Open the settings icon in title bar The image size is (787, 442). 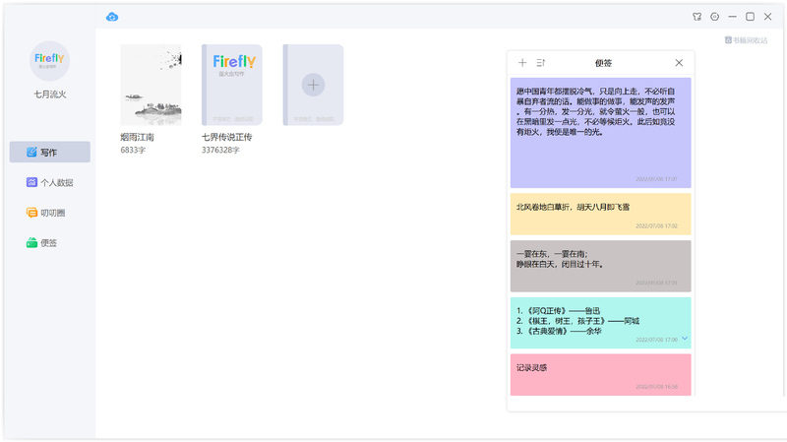715,17
